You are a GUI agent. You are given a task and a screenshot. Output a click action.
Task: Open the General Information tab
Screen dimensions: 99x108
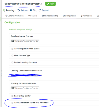coord(15,16)
